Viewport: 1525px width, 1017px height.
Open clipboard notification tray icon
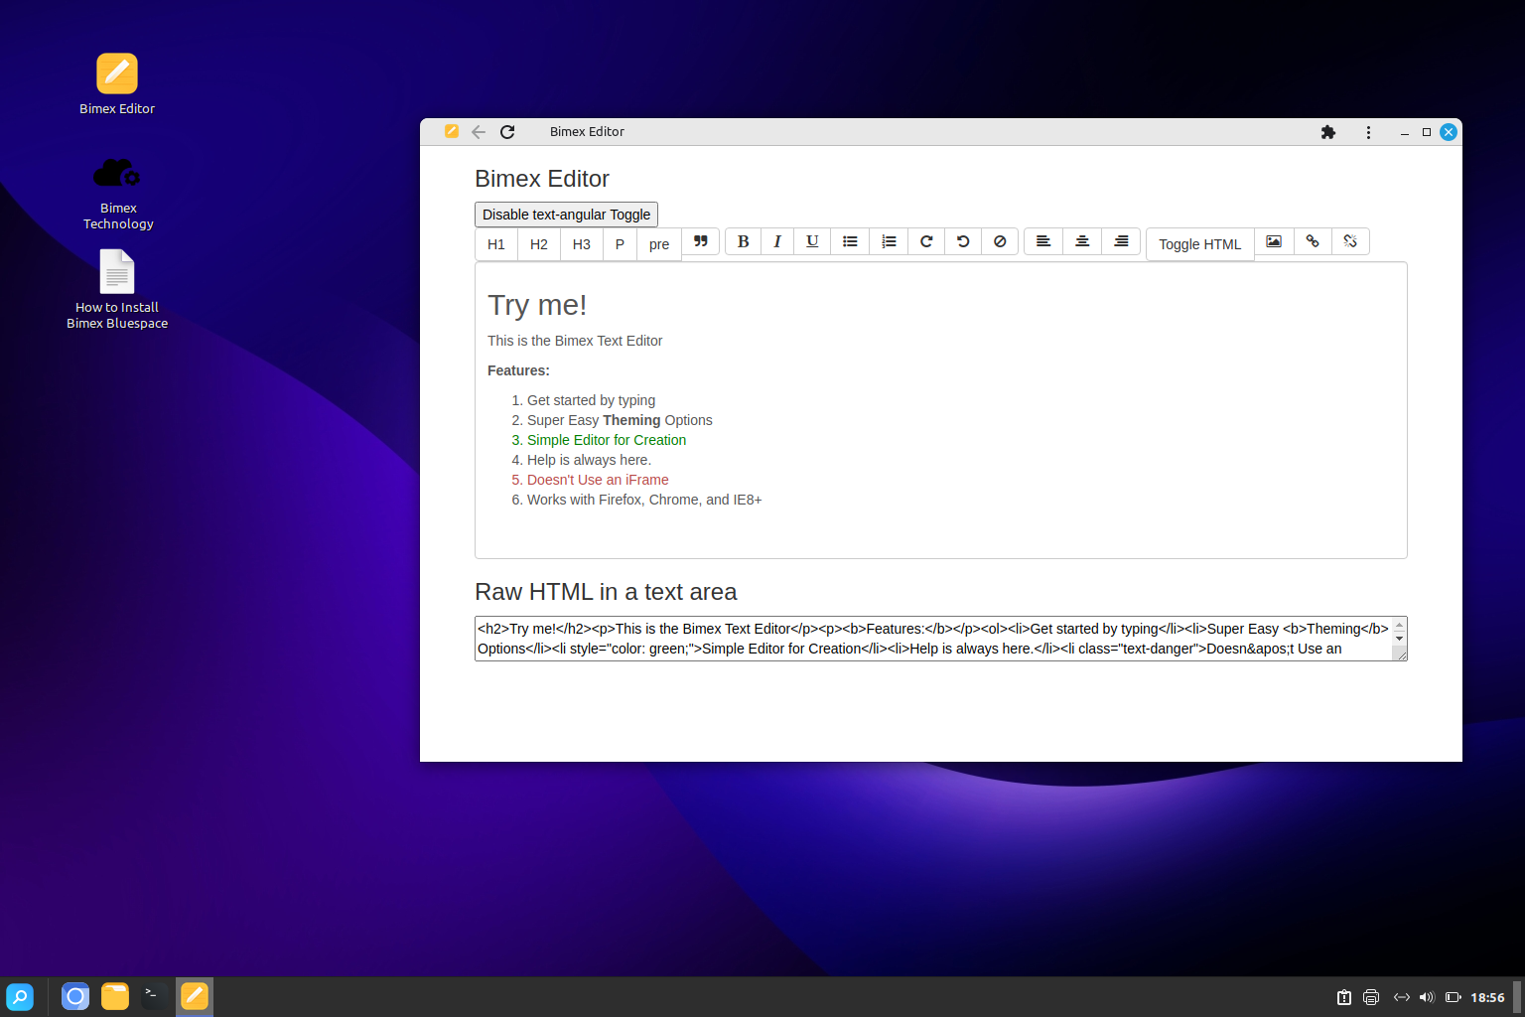1344,997
